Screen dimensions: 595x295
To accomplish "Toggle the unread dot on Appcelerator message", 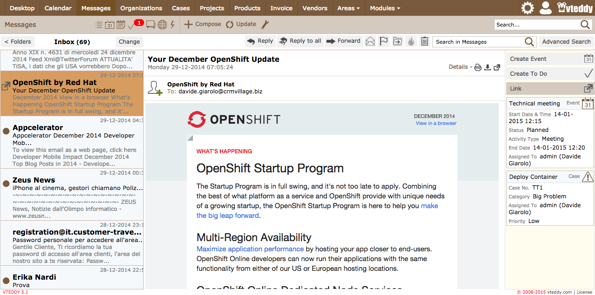I will [6, 131].
